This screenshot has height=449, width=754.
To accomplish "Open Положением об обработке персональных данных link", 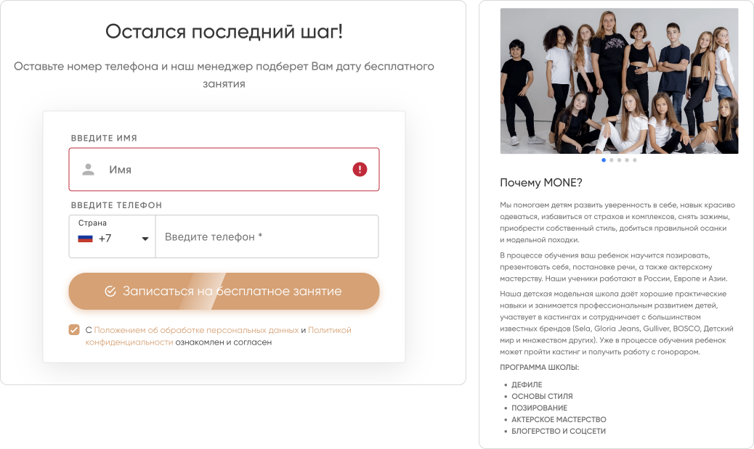I will point(196,330).
